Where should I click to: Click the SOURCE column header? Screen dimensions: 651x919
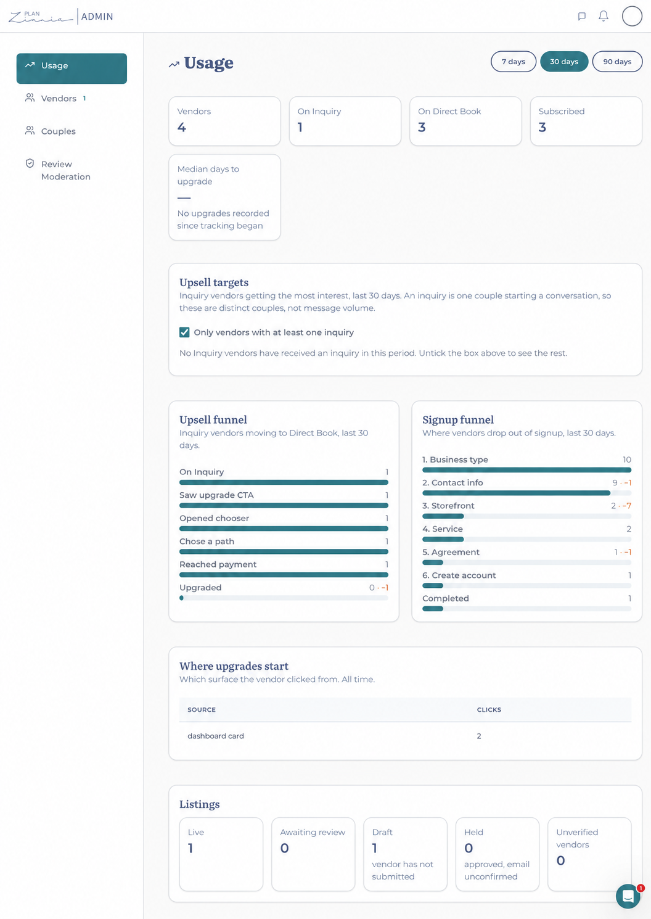[202, 710]
